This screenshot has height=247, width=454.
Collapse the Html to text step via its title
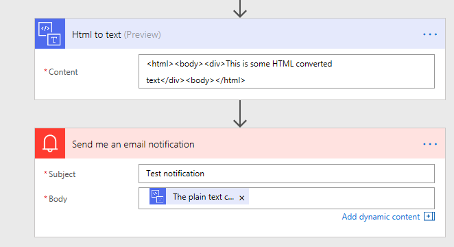[97, 34]
